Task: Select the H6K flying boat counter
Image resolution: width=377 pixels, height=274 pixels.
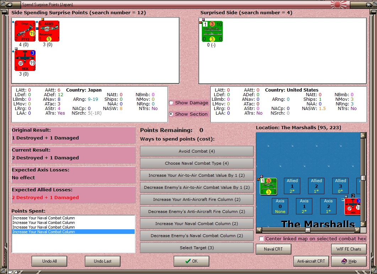Action: [x=25, y=61]
